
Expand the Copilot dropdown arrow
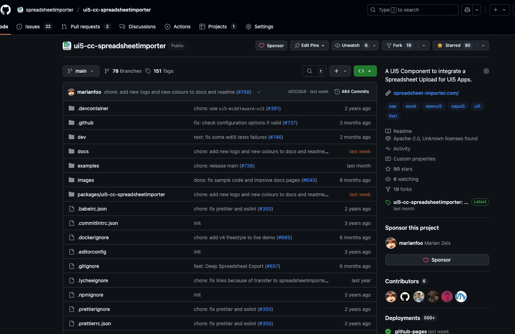point(477,10)
